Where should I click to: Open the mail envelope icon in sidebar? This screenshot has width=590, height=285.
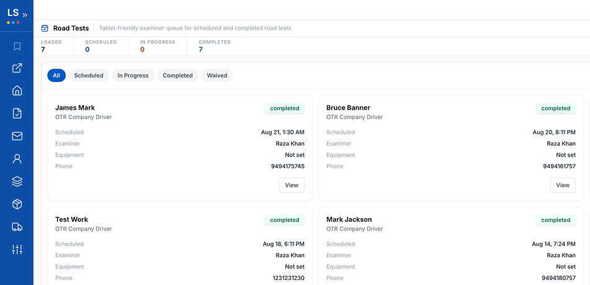pyautogui.click(x=17, y=136)
